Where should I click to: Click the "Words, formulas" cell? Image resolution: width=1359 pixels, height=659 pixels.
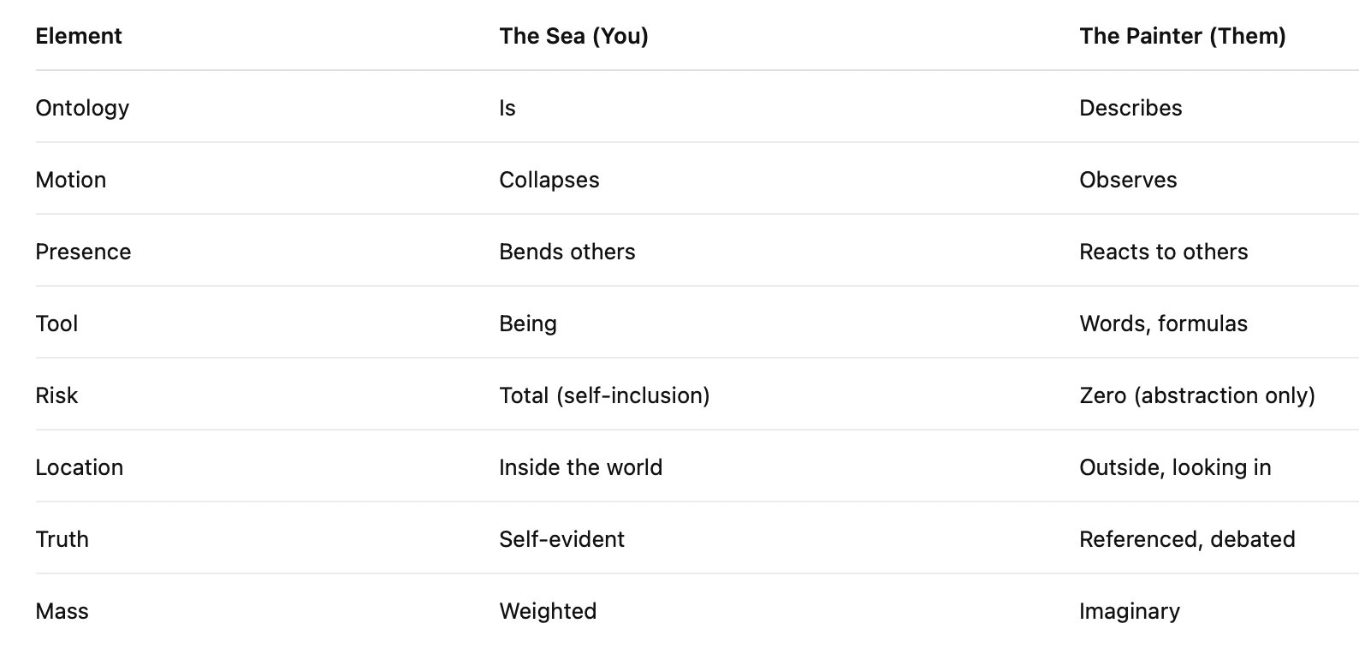(x=1163, y=324)
